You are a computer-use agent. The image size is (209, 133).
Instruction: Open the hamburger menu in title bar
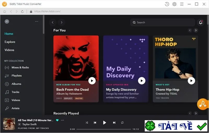point(182,4)
